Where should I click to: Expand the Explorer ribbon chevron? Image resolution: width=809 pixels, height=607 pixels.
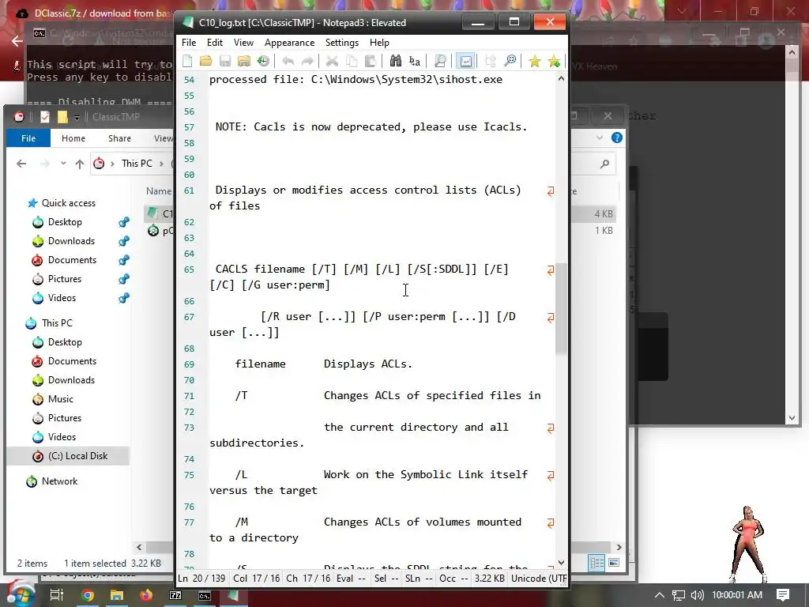(x=599, y=138)
